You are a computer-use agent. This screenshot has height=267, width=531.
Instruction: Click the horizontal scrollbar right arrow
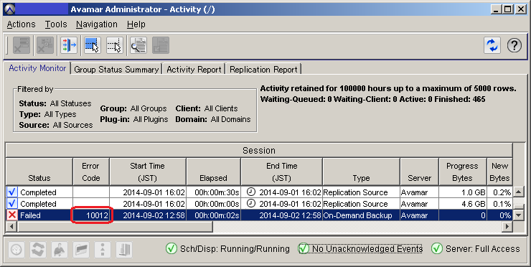tap(507, 226)
